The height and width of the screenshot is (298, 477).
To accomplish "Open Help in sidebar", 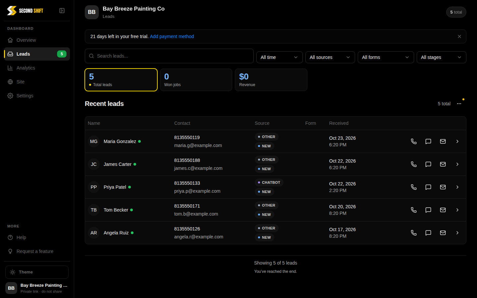I will click(x=37, y=237).
